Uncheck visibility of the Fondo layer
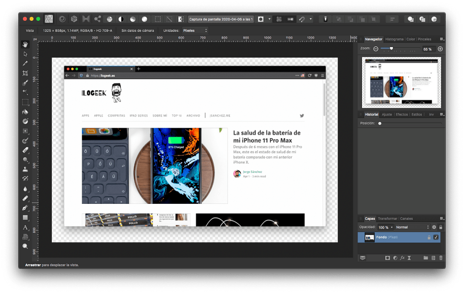This screenshot has width=464, height=293. click(436, 237)
